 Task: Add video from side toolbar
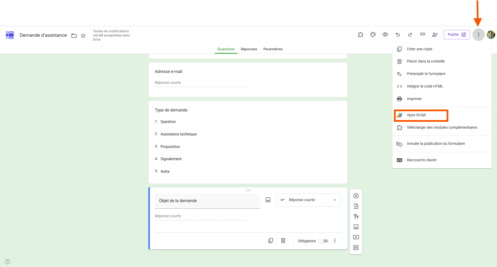[x=356, y=237]
